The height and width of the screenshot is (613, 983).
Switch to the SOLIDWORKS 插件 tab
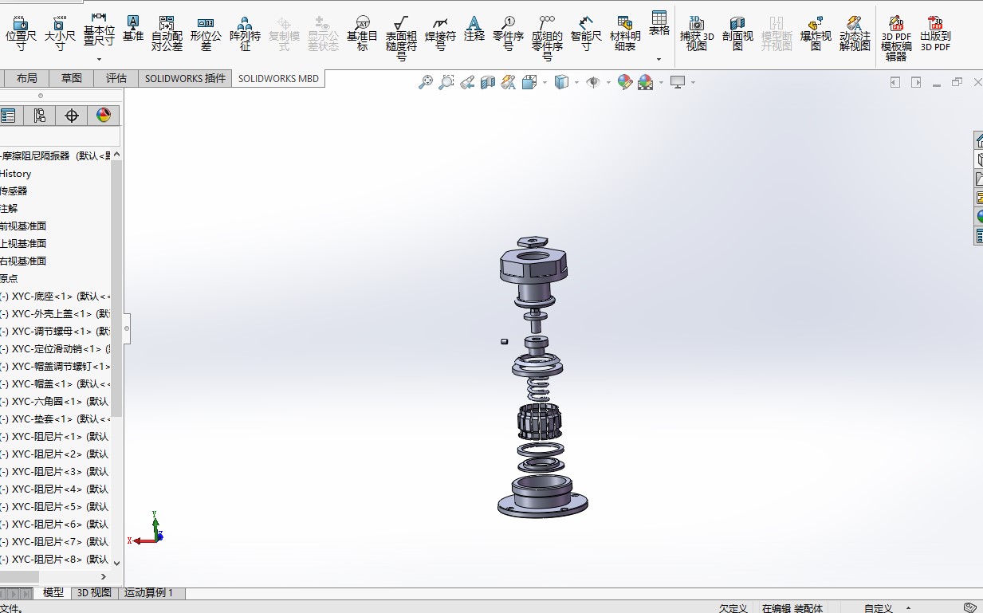tap(185, 78)
